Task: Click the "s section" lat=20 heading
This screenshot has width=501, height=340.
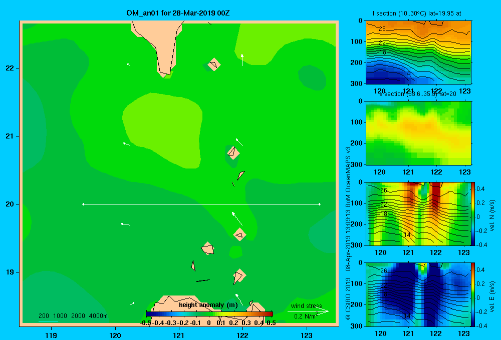Action: 417,94
